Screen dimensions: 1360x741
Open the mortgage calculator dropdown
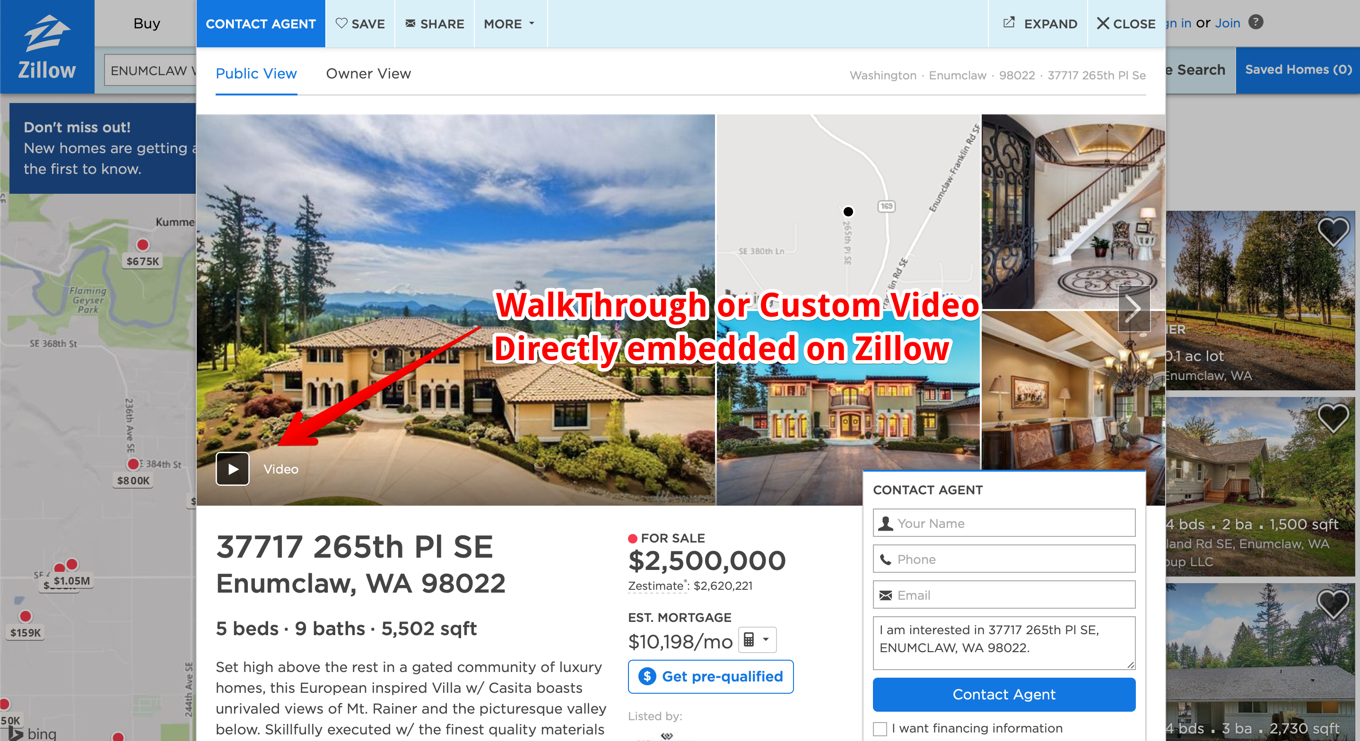pos(757,640)
